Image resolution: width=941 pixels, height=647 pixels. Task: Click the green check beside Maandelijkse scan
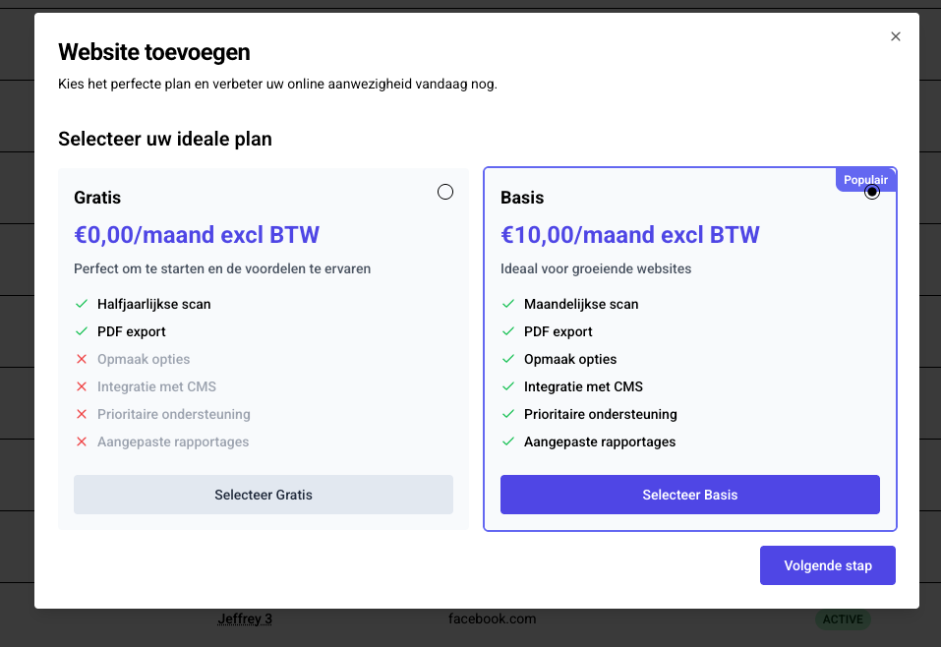[x=508, y=304]
